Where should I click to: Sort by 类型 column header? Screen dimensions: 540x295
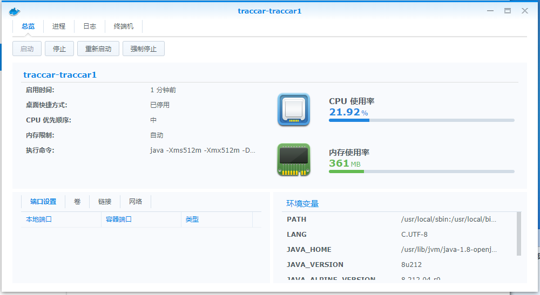coord(217,219)
